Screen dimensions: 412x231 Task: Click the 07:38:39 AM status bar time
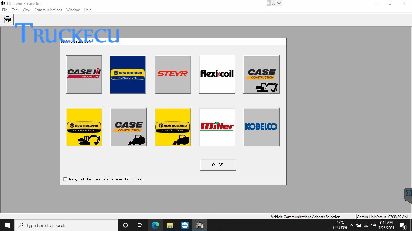click(398, 217)
